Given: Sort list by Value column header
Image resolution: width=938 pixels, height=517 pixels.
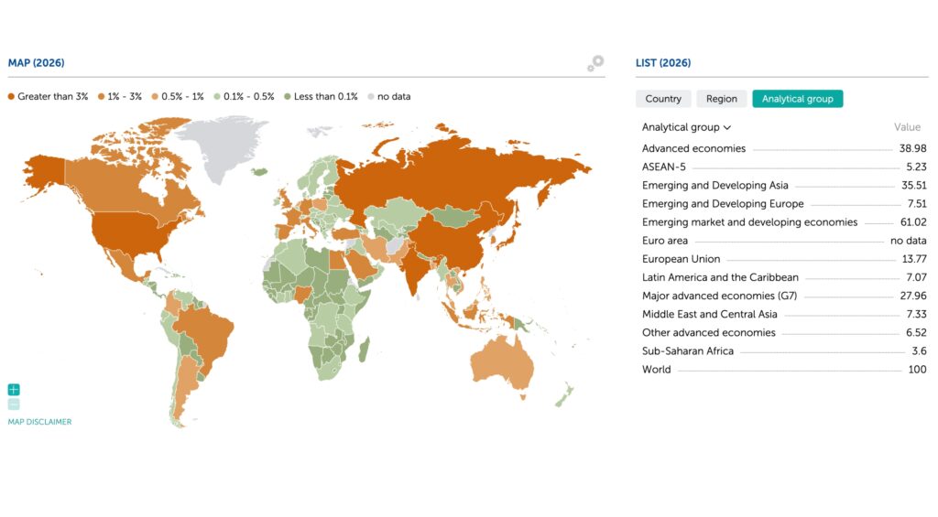Looking at the screenshot, I should [907, 128].
